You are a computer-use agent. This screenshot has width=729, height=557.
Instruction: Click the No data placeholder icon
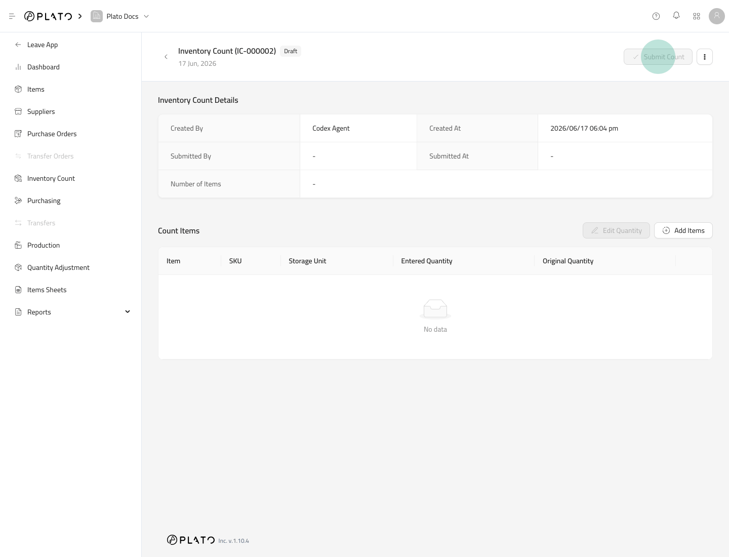[x=435, y=309]
